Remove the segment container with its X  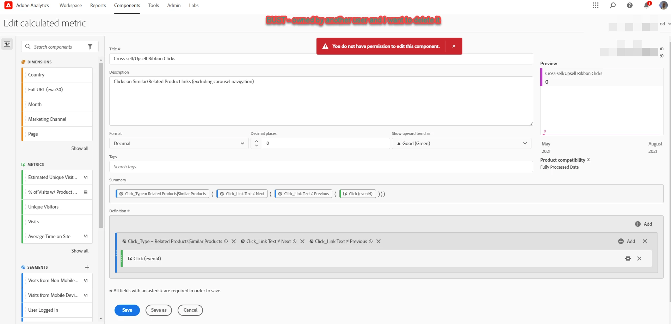[x=645, y=241]
